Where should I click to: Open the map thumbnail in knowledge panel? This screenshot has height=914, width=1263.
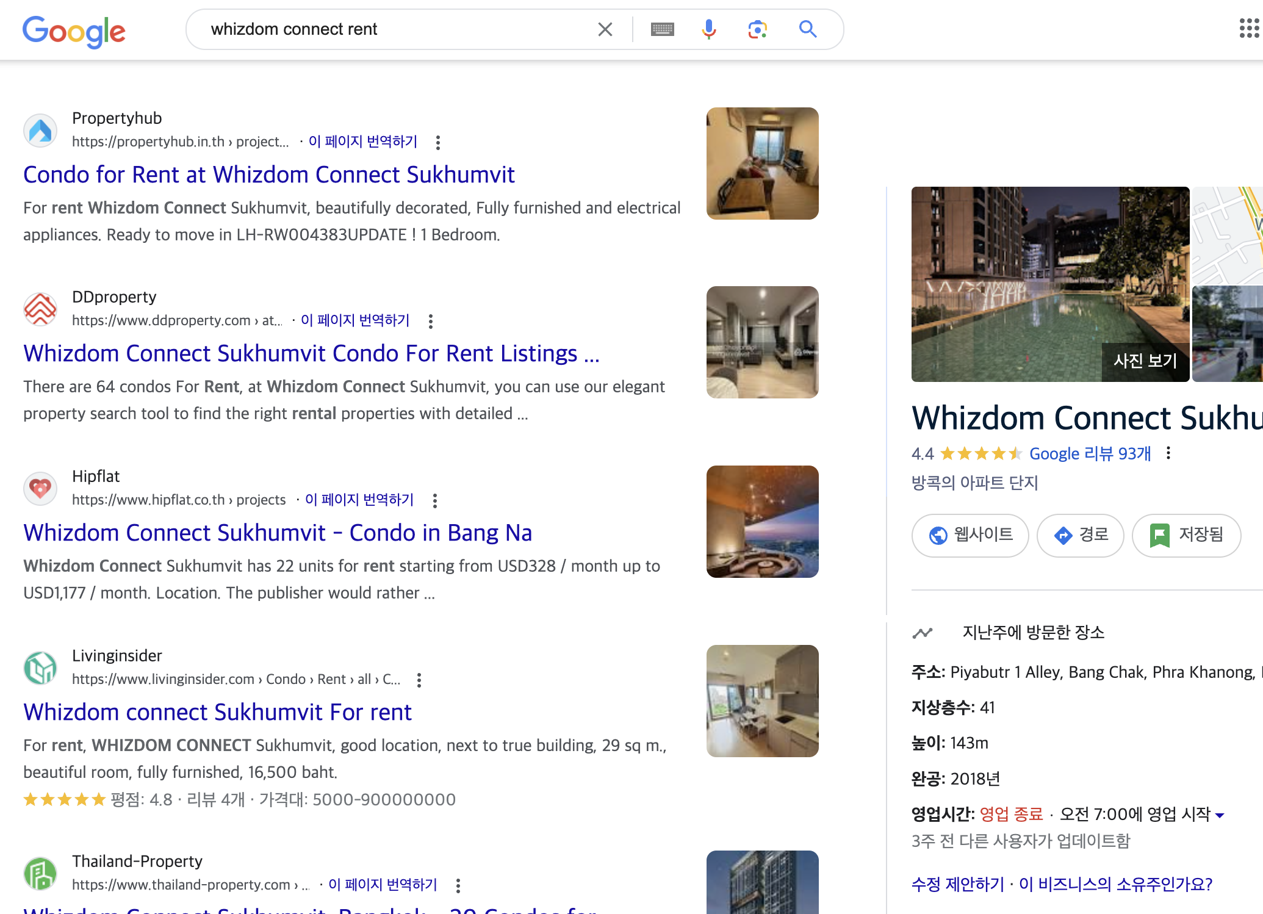point(1227,235)
